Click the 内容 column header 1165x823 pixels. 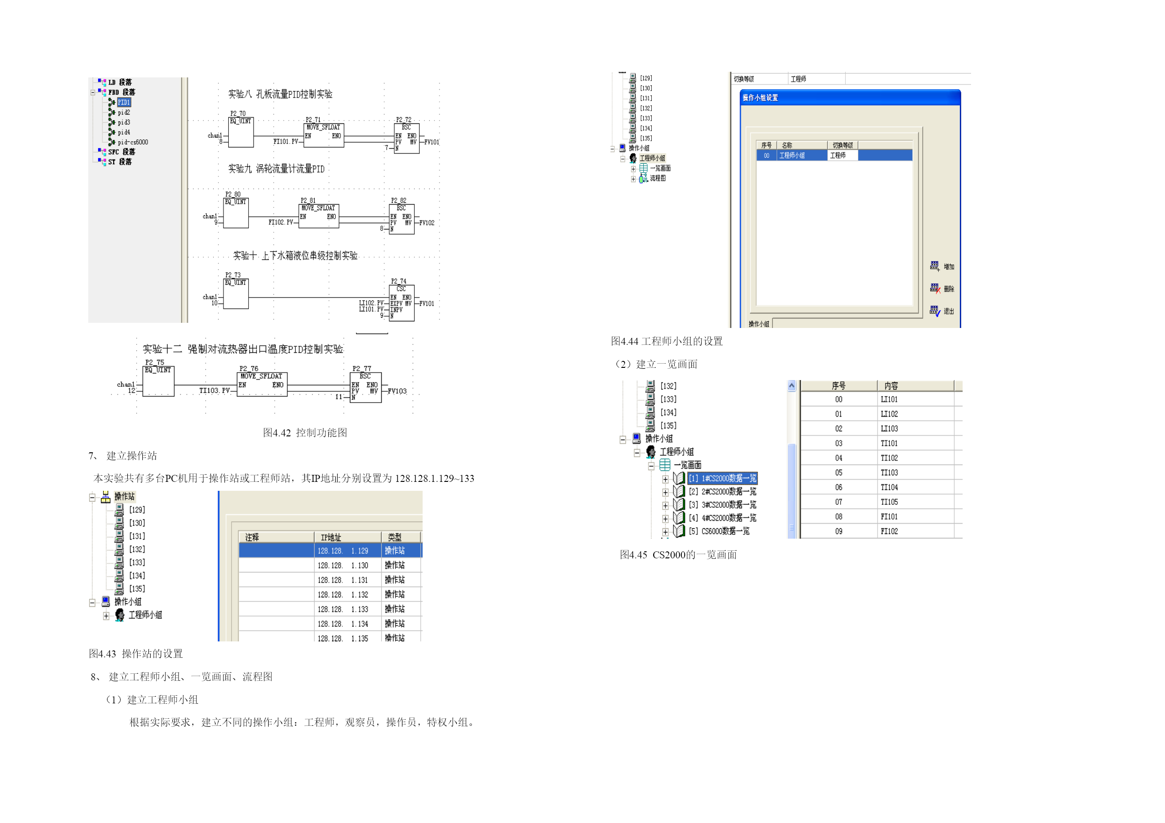[915, 386]
